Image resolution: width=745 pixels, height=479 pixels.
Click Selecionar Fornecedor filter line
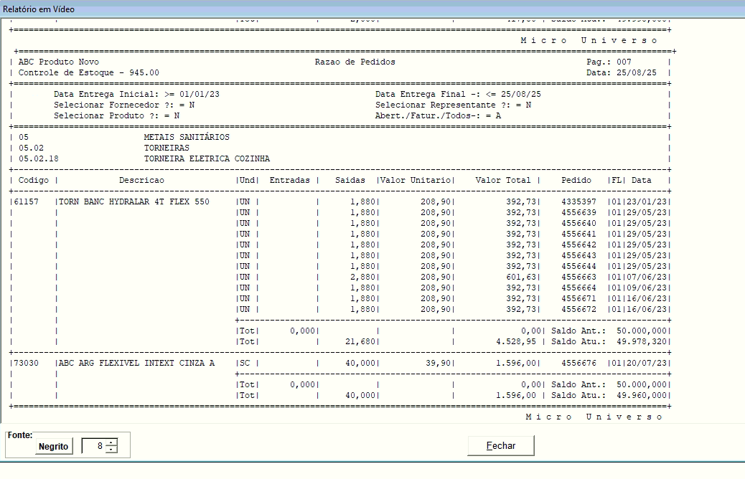(x=124, y=105)
